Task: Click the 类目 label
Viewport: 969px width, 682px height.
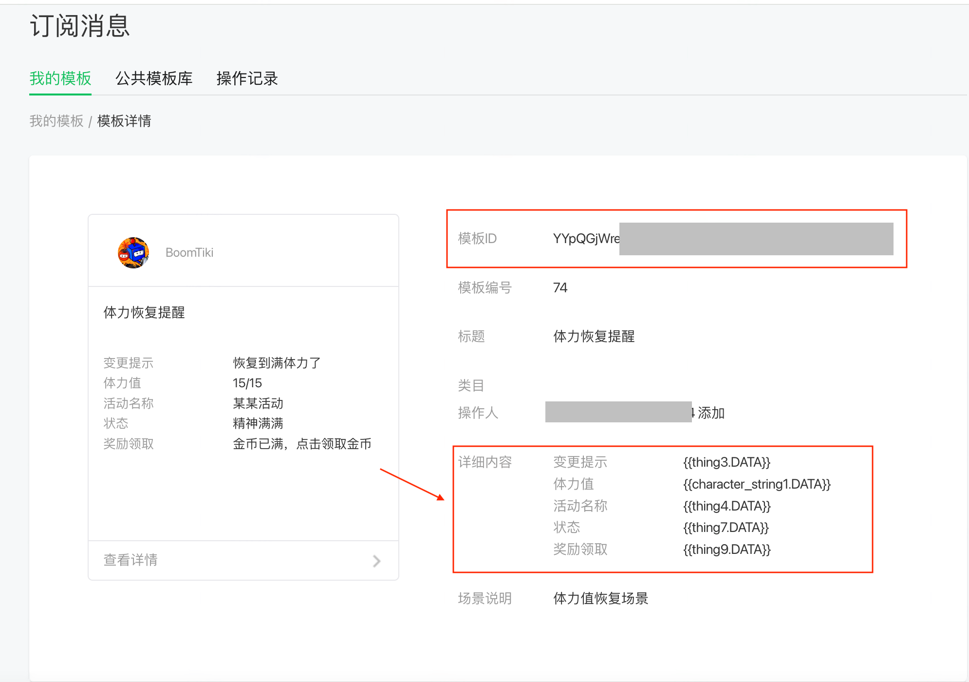Action: [471, 385]
